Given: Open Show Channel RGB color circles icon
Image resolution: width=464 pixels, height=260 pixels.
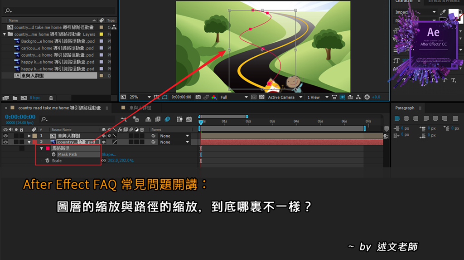Looking at the screenshot, I should pos(214,97).
